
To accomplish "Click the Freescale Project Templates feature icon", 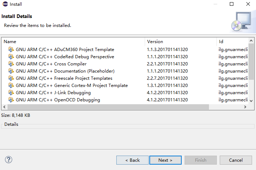I will point(11,78).
